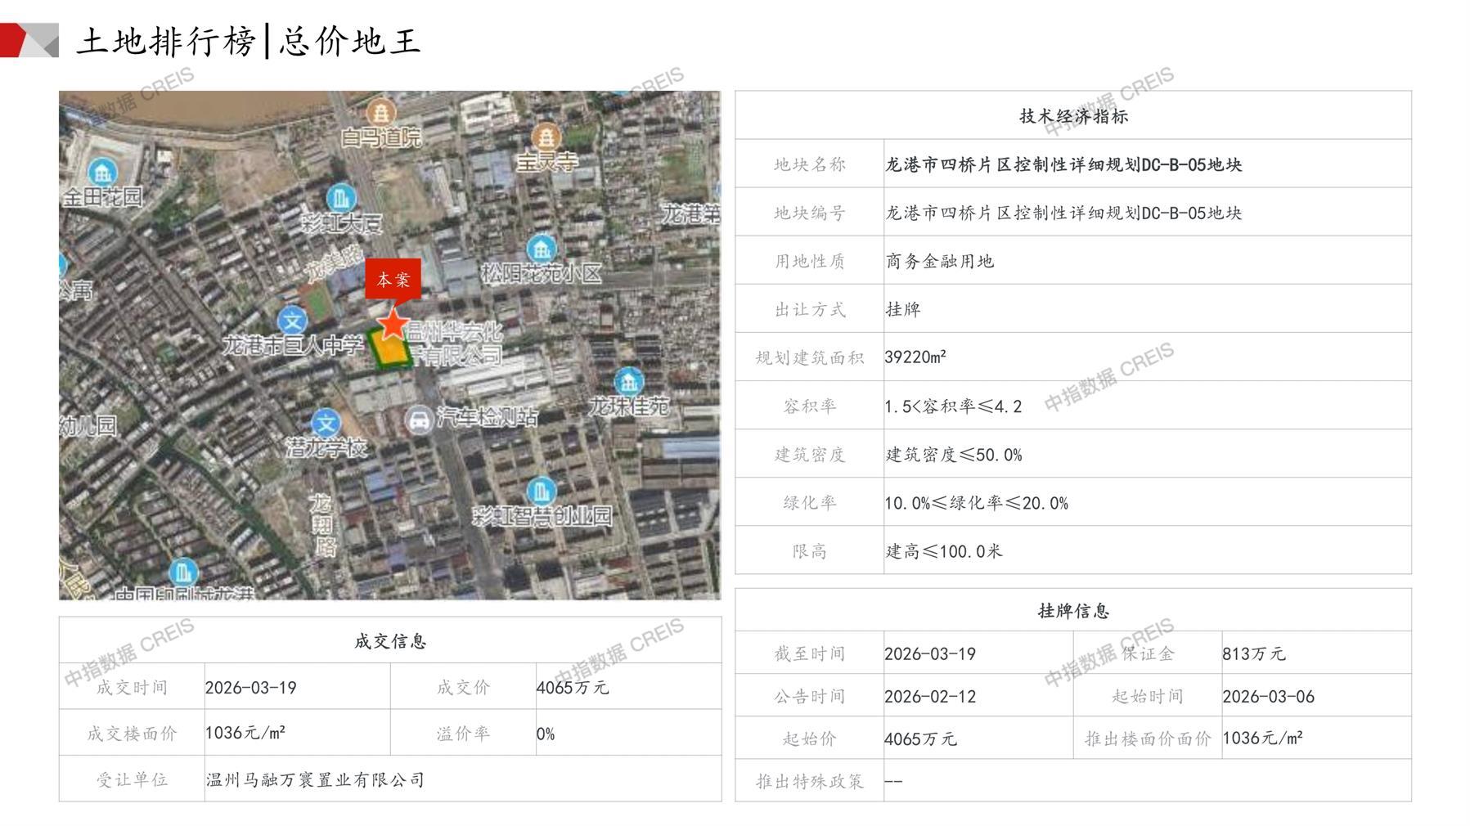The height and width of the screenshot is (826, 1470).
Task: Click the 彩虹智慧创业园 building icon
Action: click(541, 491)
